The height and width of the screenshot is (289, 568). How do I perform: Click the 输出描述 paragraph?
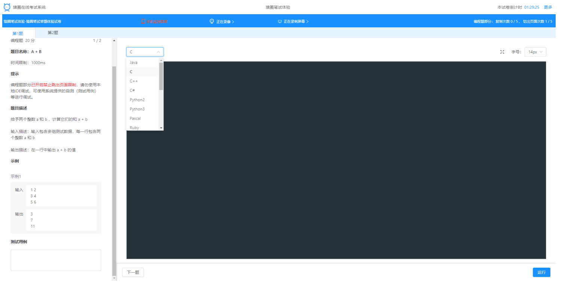pyautogui.click(x=44, y=150)
